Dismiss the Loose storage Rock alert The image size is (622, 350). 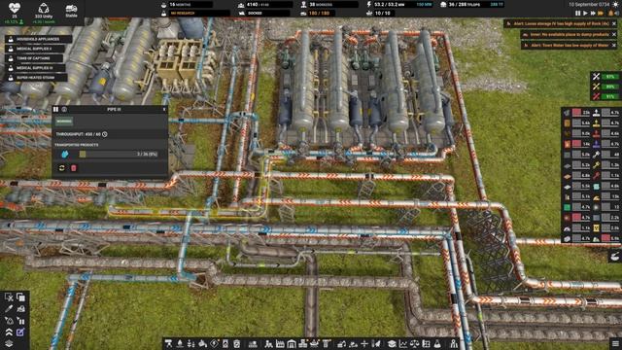pyautogui.click(x=614, y=23)
